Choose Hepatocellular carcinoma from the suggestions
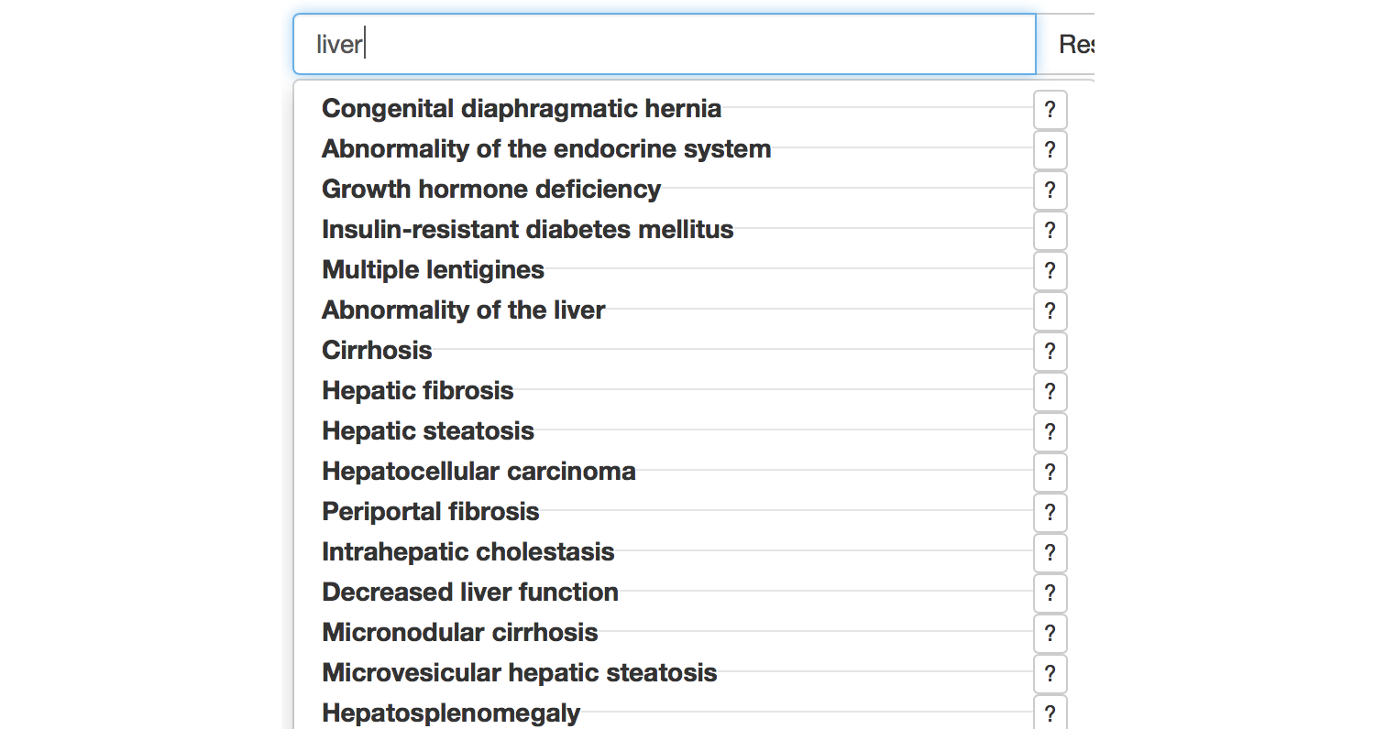Viewport: 1375px width, 729px height. [478, 472]
